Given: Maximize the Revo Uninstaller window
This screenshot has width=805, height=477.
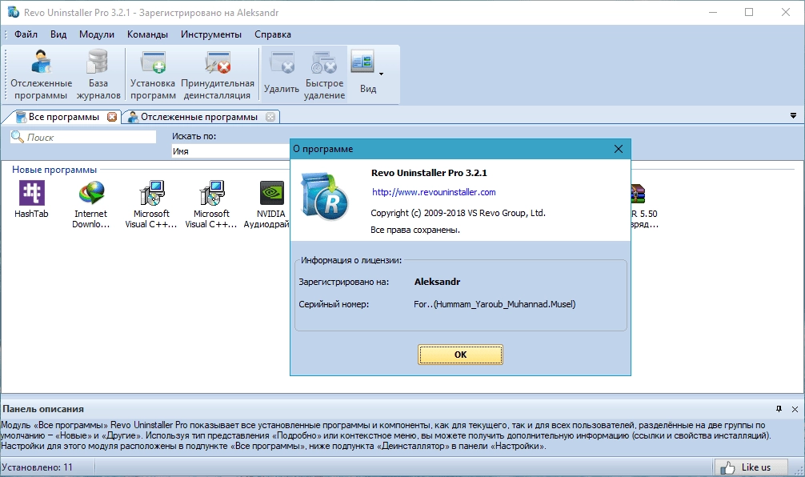Looking at the screenshot, I should pyautogui.click(x=749, y=12).
